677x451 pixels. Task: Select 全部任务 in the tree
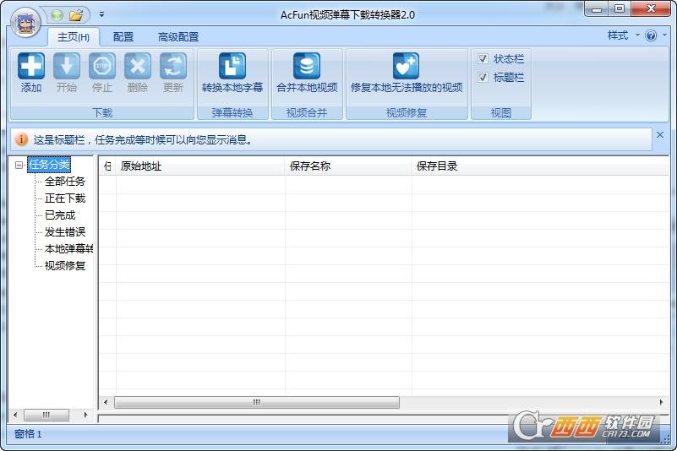point(65,182)
